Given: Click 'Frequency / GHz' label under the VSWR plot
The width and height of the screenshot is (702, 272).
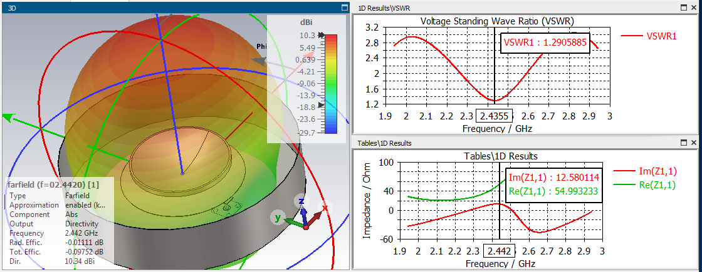Looking at the screenshot, I should tap(498, 128).
